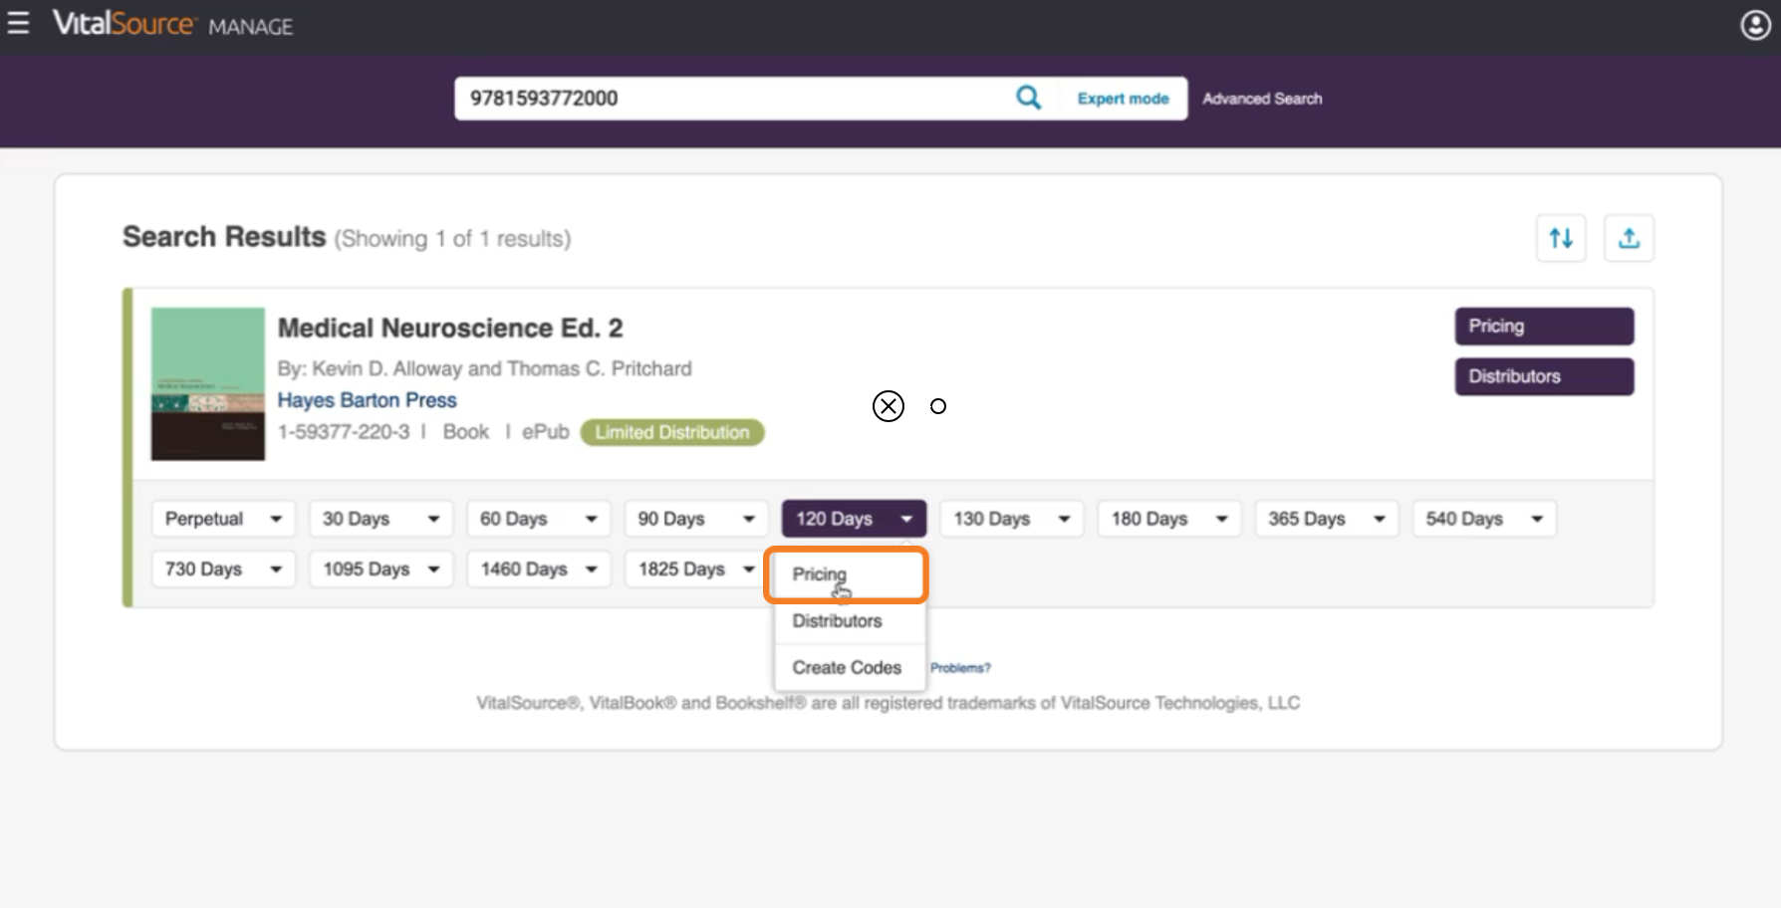Select Distributors in the 120 Days menu

coord(850,621)
